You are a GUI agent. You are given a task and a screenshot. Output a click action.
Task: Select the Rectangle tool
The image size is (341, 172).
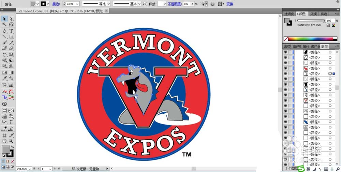coord(11,37)
